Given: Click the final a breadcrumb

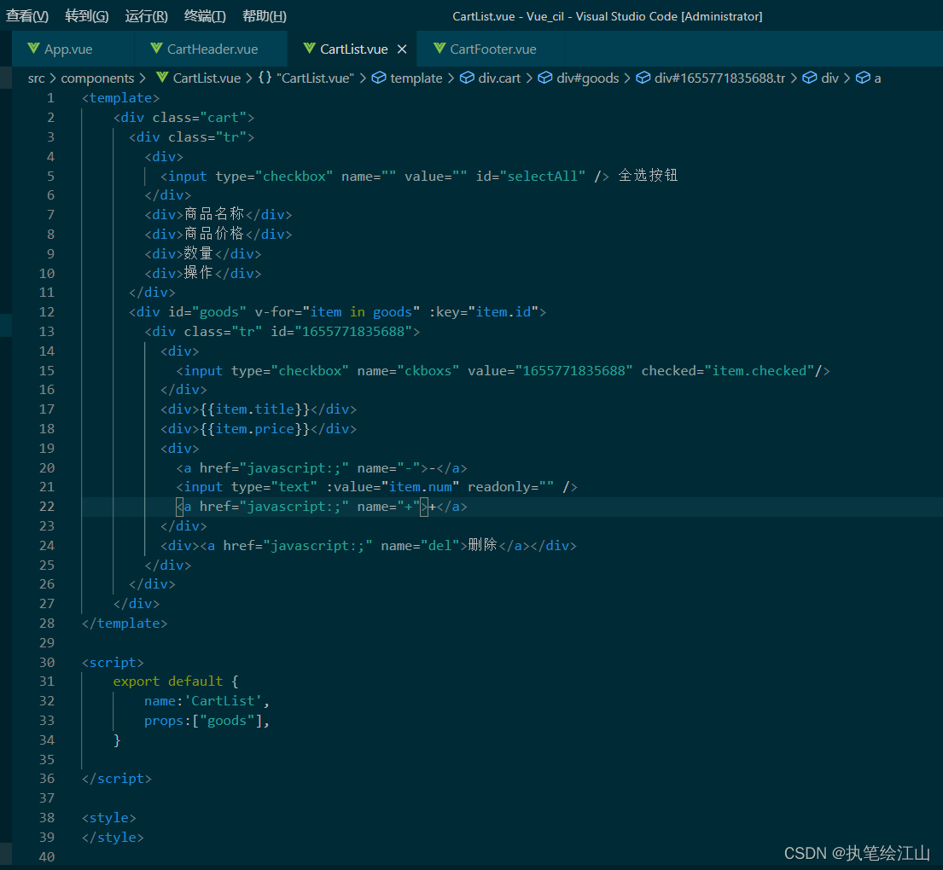Looking at the screenshot, I should 877,78.
